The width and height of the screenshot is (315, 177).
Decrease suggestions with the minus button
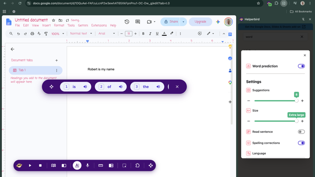pos(248,101)
